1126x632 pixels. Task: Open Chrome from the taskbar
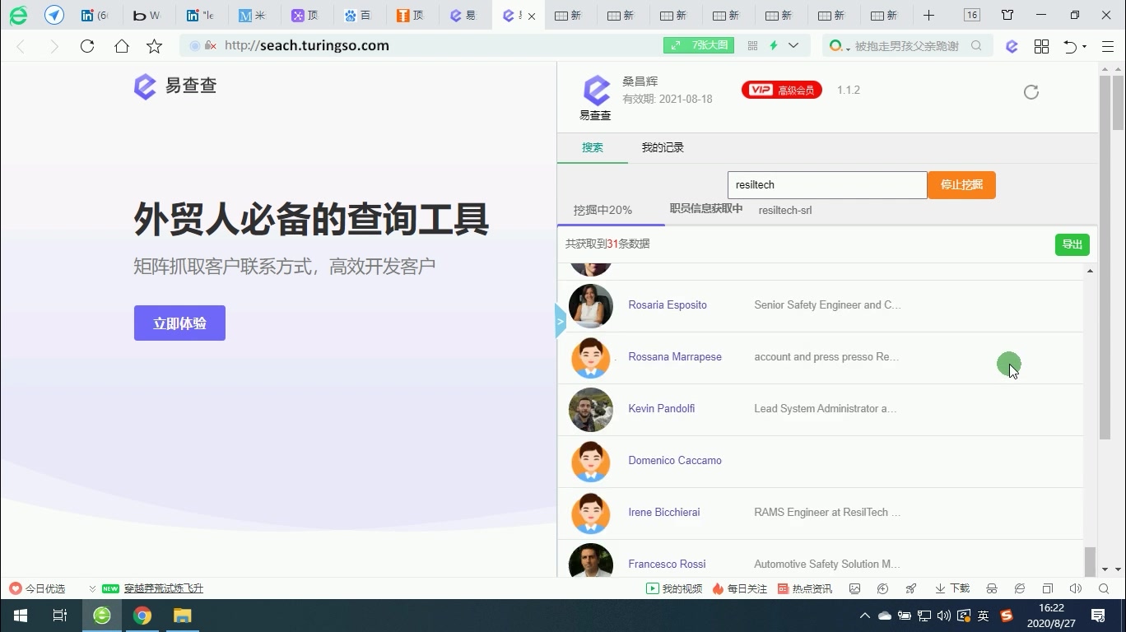click(142, 616)
